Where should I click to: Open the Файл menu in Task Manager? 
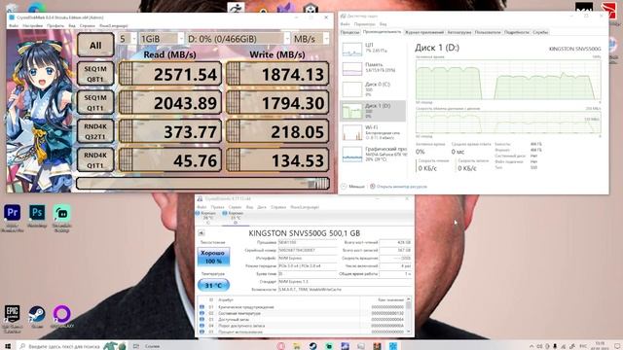click(346, 24)
